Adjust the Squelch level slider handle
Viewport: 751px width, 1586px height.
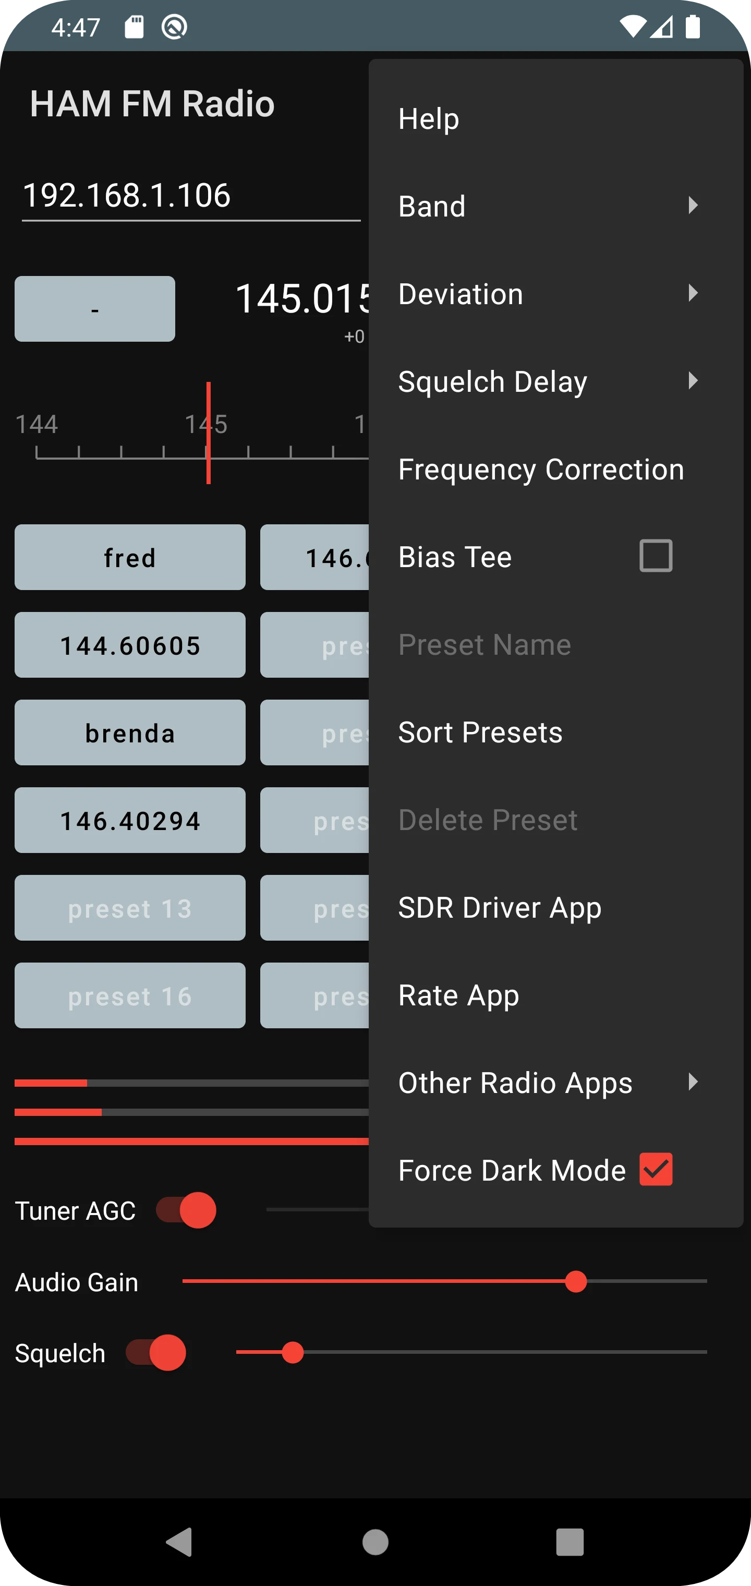(x=293, y=1352)
